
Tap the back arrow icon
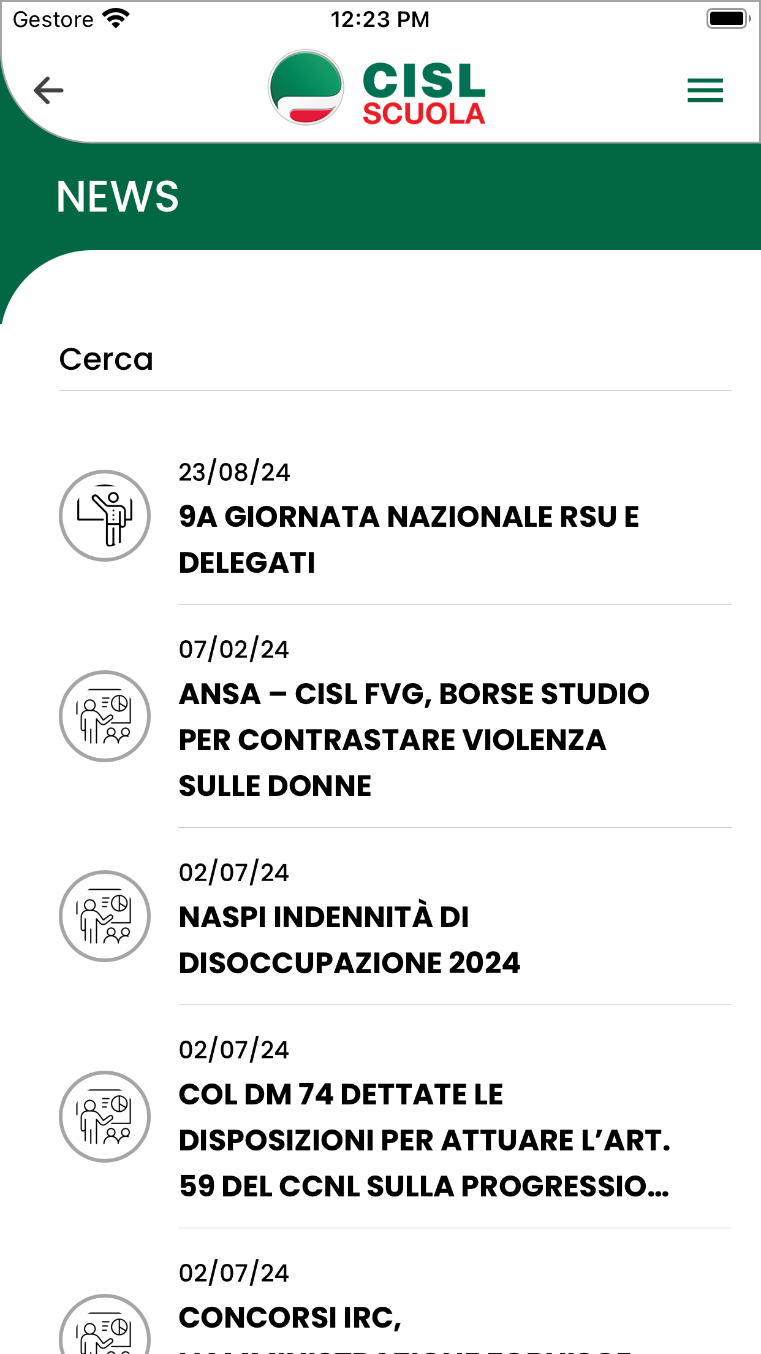pyautogui.click(x=48, y=91)
